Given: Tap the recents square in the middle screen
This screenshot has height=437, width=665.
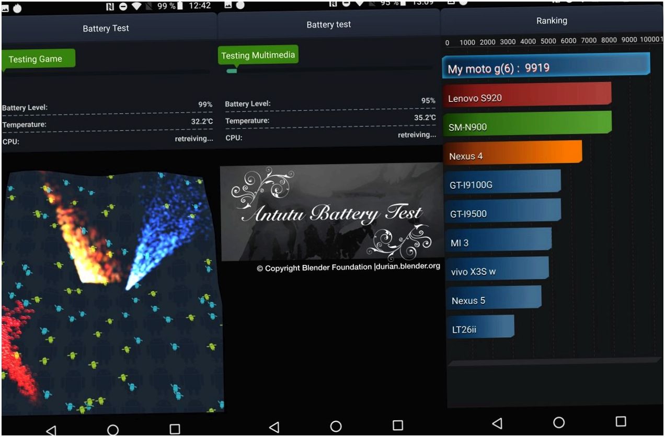Looking at the screenshot, I should pos(398,425).
